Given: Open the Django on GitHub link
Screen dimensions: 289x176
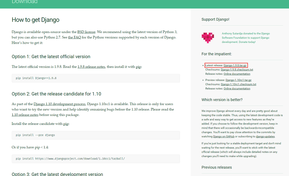Looking at the screenshot, I should [224, 136].
